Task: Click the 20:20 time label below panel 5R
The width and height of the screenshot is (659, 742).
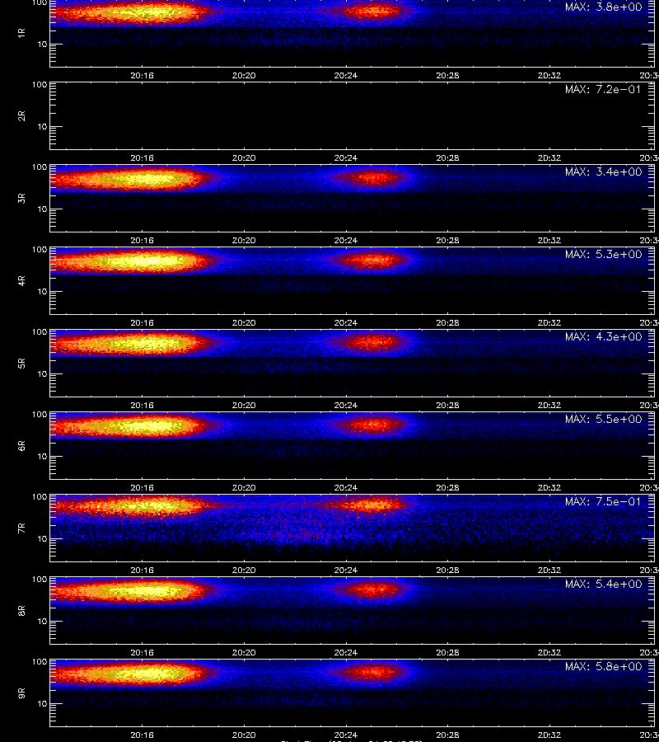Action: [244, 405]
